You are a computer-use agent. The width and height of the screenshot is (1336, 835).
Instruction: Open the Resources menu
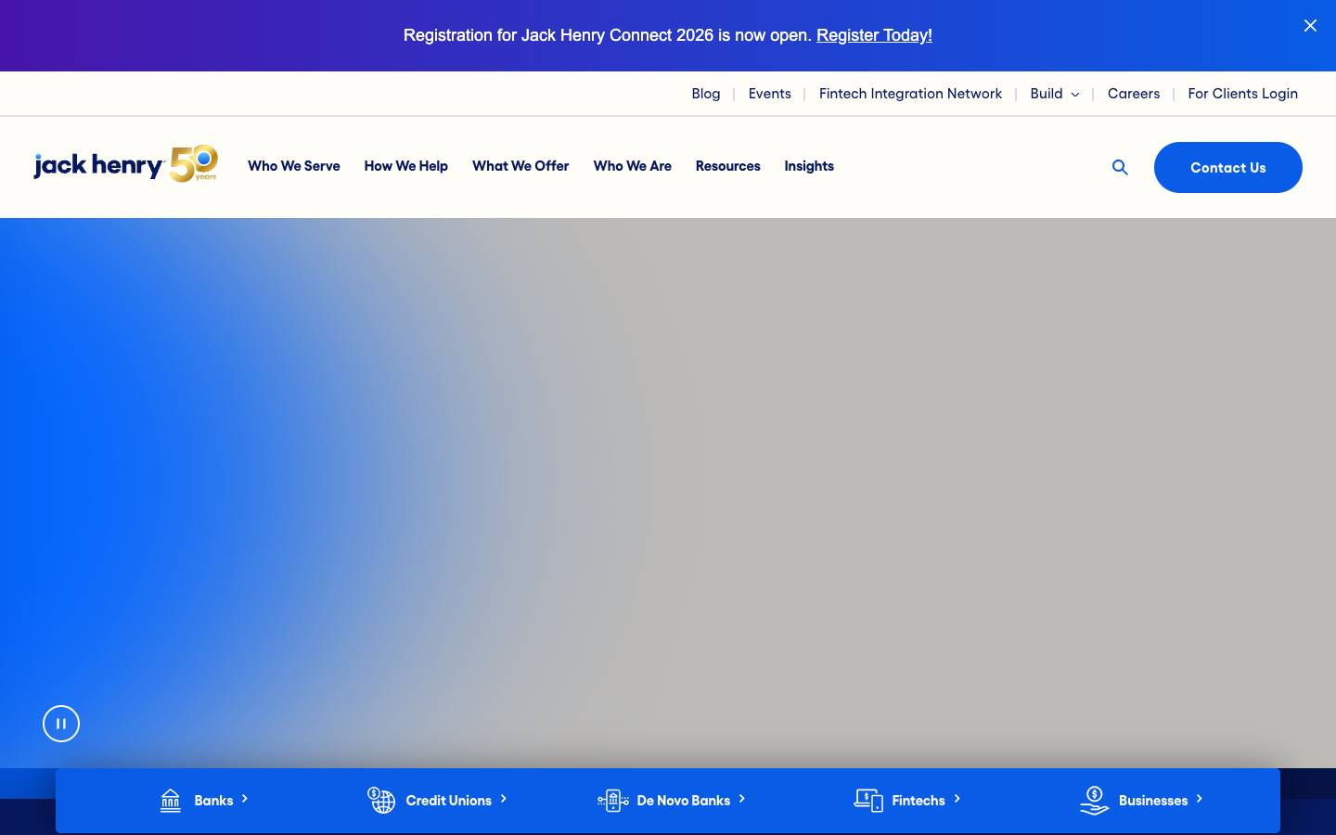(727, 166)
